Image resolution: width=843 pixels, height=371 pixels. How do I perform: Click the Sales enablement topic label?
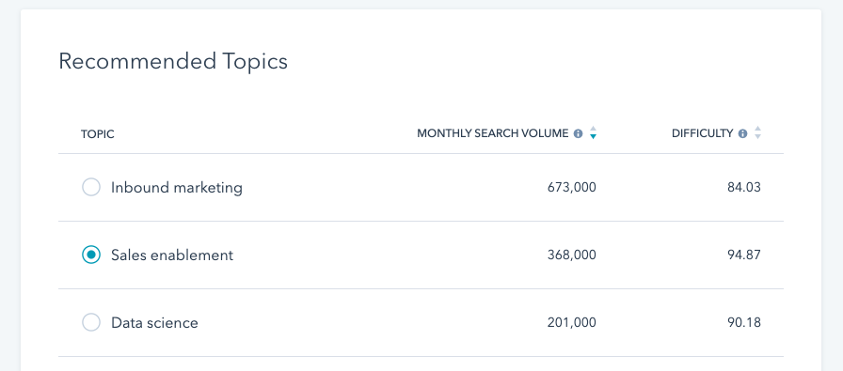[x=172, y=255]
